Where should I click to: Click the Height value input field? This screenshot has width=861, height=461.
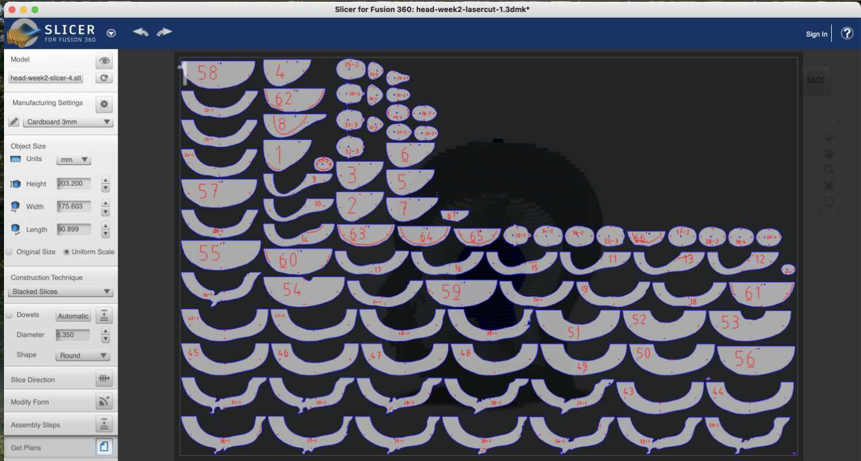(x=73, y=184)
